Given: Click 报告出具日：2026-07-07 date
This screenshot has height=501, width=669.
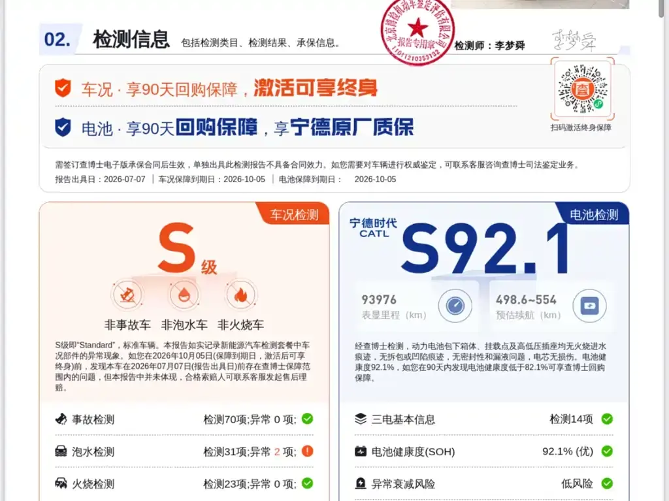Looking at the screenshot, I should 100,179.
